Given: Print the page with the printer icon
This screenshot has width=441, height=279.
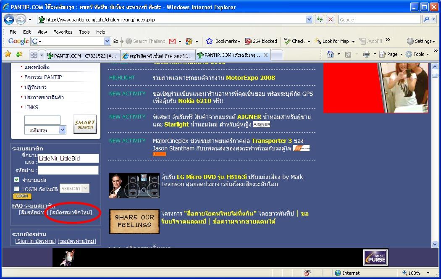Looking at the screenshot, I should (x=367, y=54).
